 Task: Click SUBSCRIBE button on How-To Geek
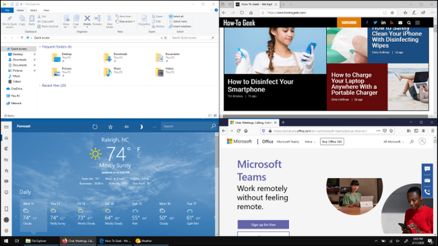(349, 23)
